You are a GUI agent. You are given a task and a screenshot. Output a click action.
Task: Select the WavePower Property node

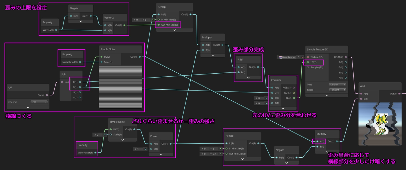[87, 149]
